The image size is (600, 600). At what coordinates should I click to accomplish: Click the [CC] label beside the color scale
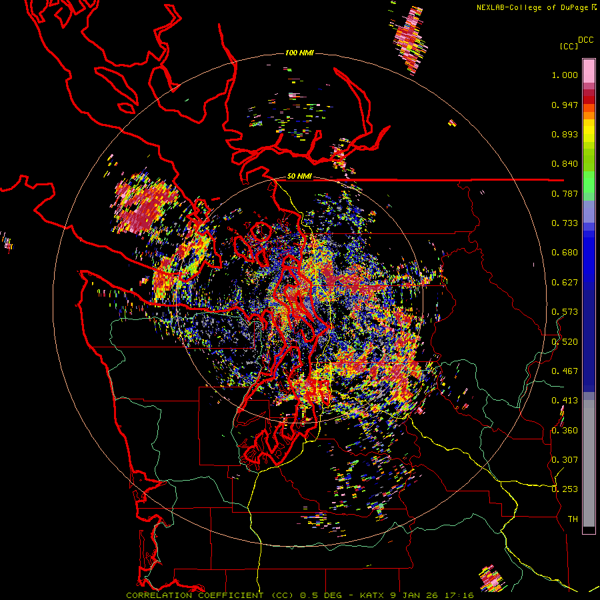(x=569, y=46)
